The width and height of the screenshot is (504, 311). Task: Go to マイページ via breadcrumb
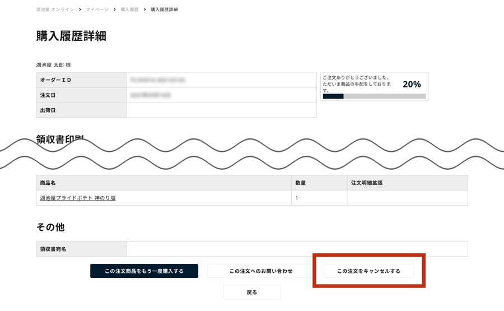click(x=97, y=10)
